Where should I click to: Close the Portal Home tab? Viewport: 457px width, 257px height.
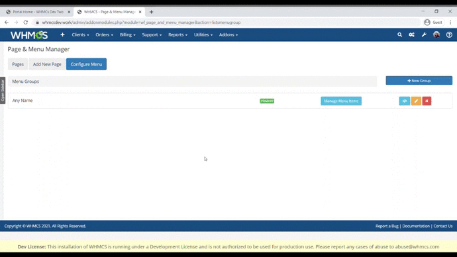click(69, 12)
